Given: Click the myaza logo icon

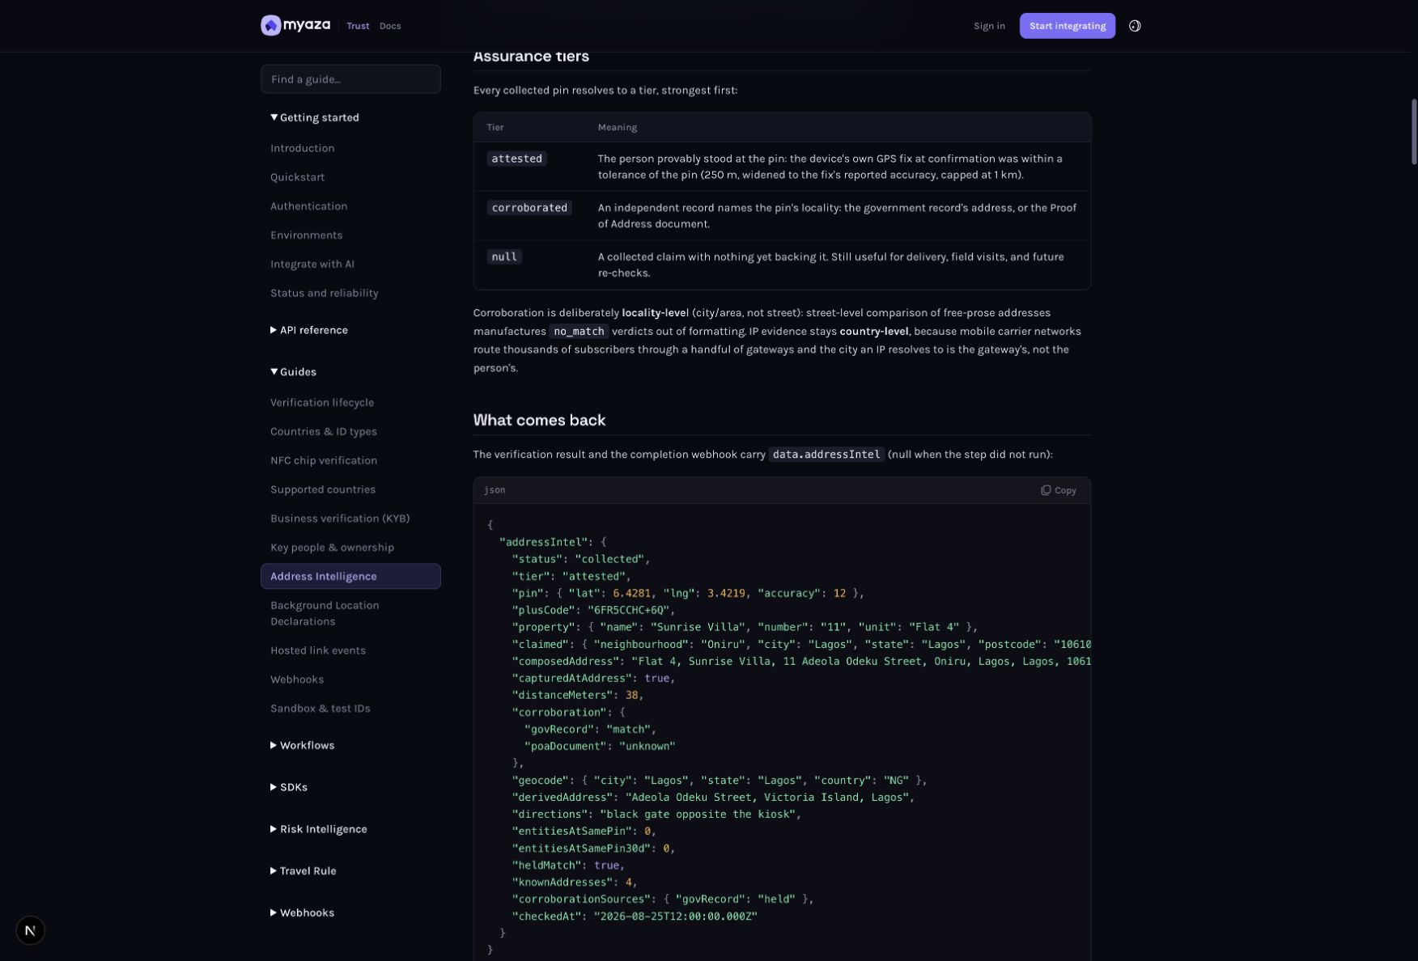Looking at the screenshot, I should [x=270, y=26].
